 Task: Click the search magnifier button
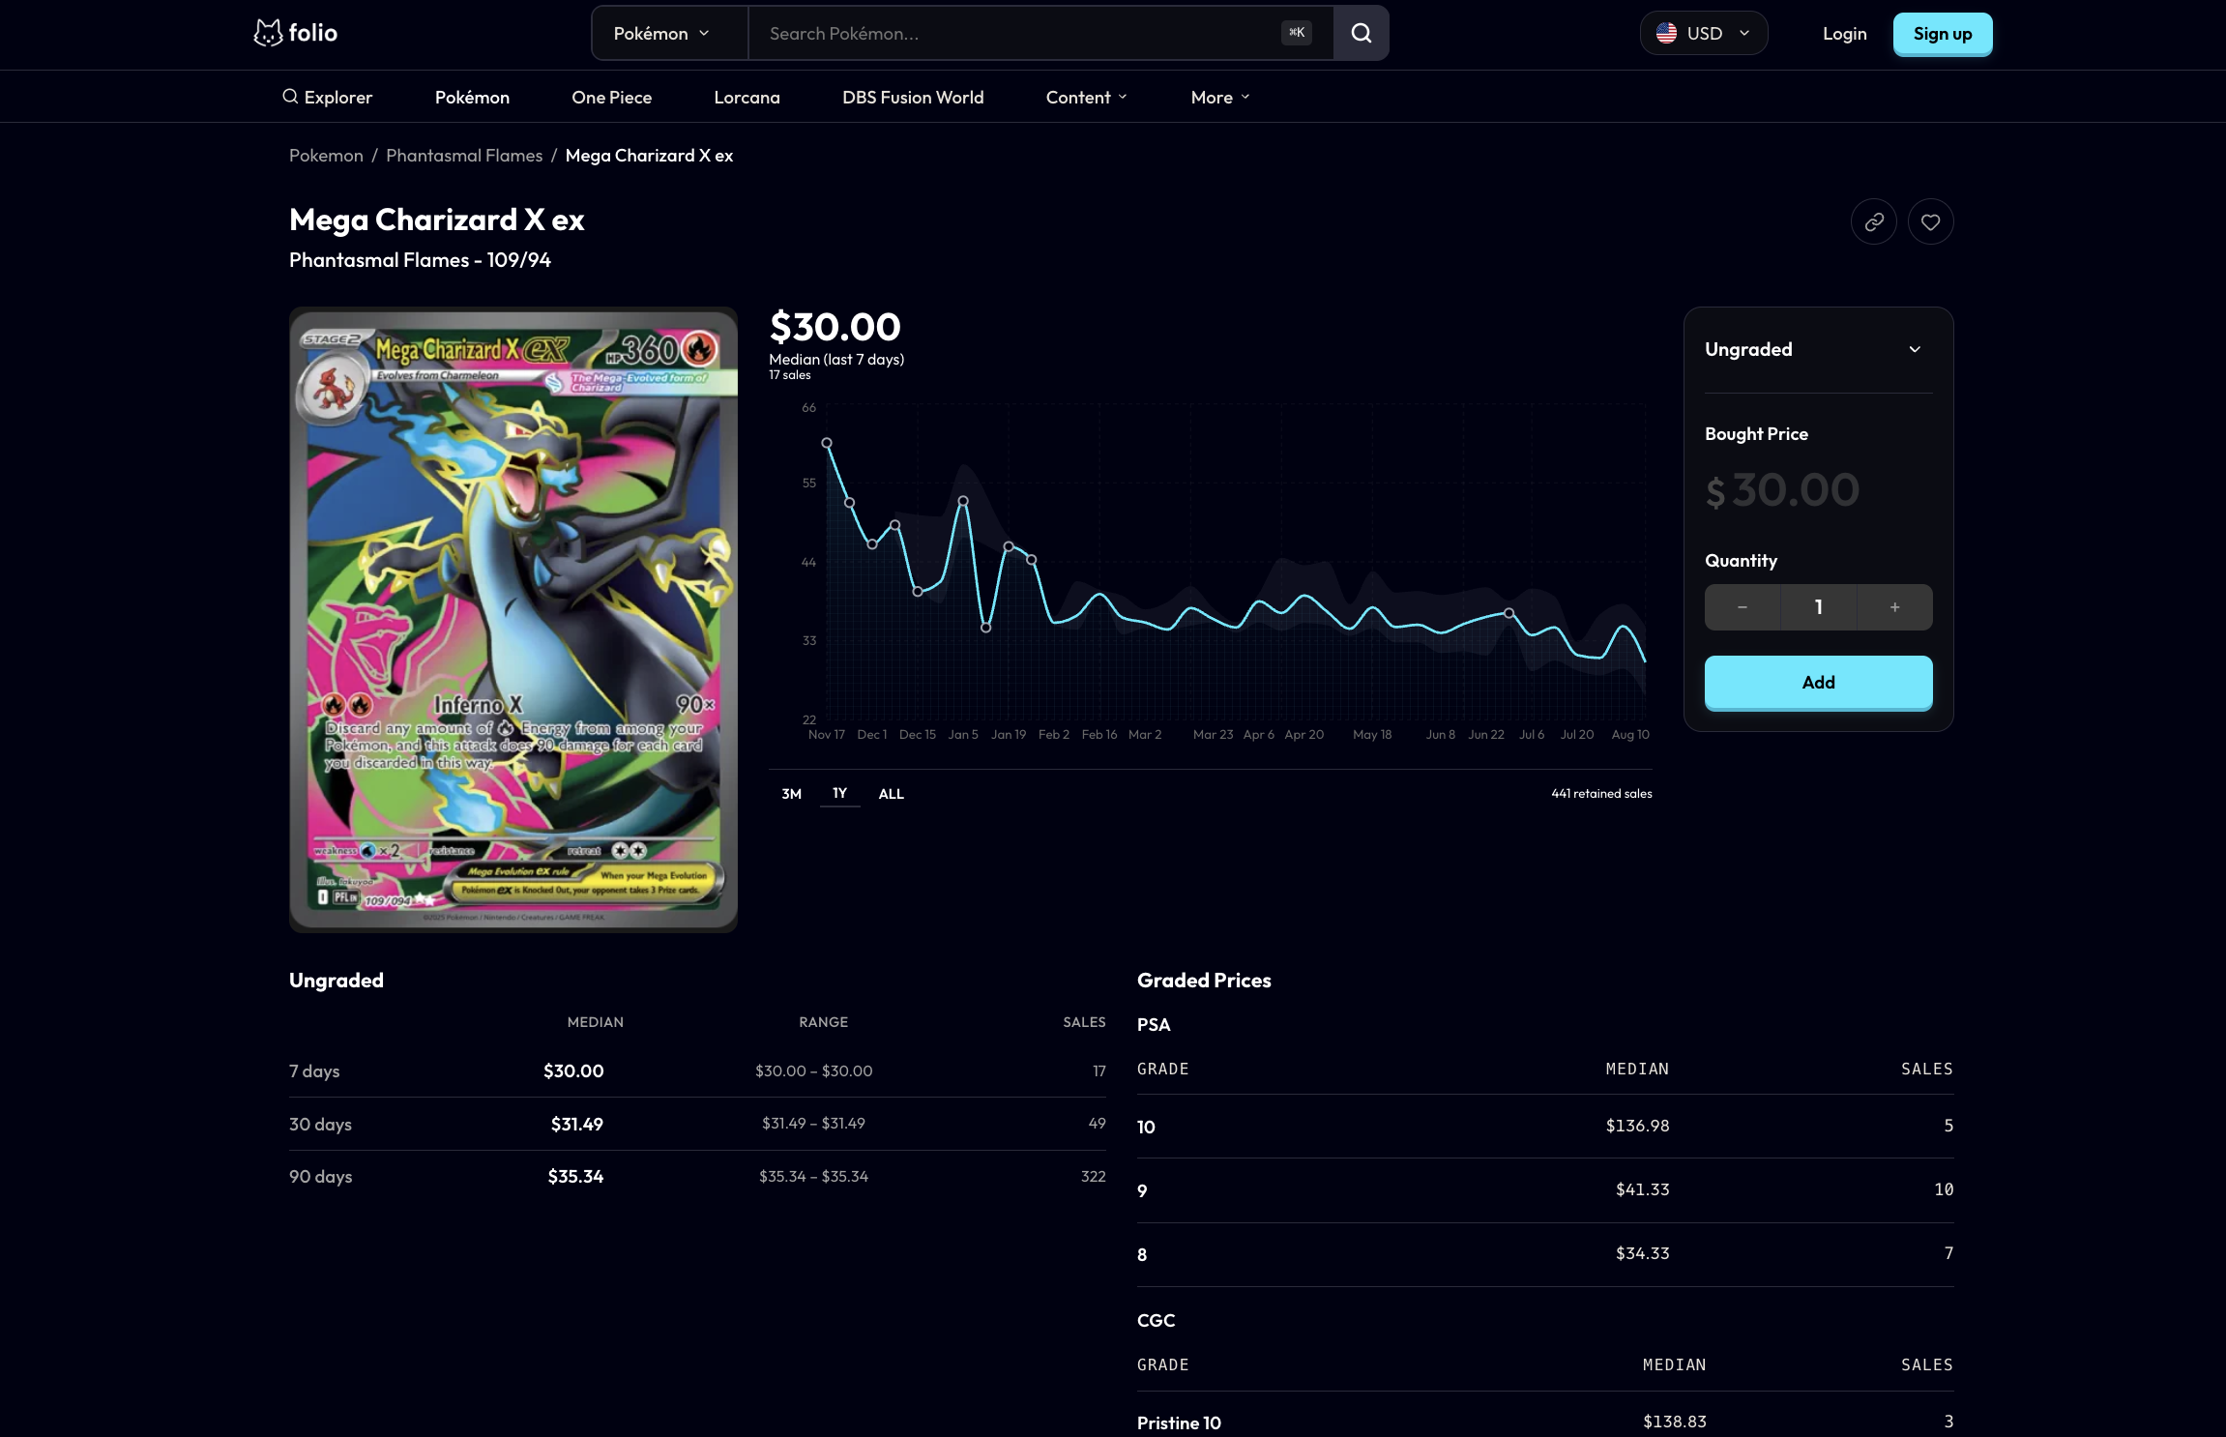click(1361, 33)
